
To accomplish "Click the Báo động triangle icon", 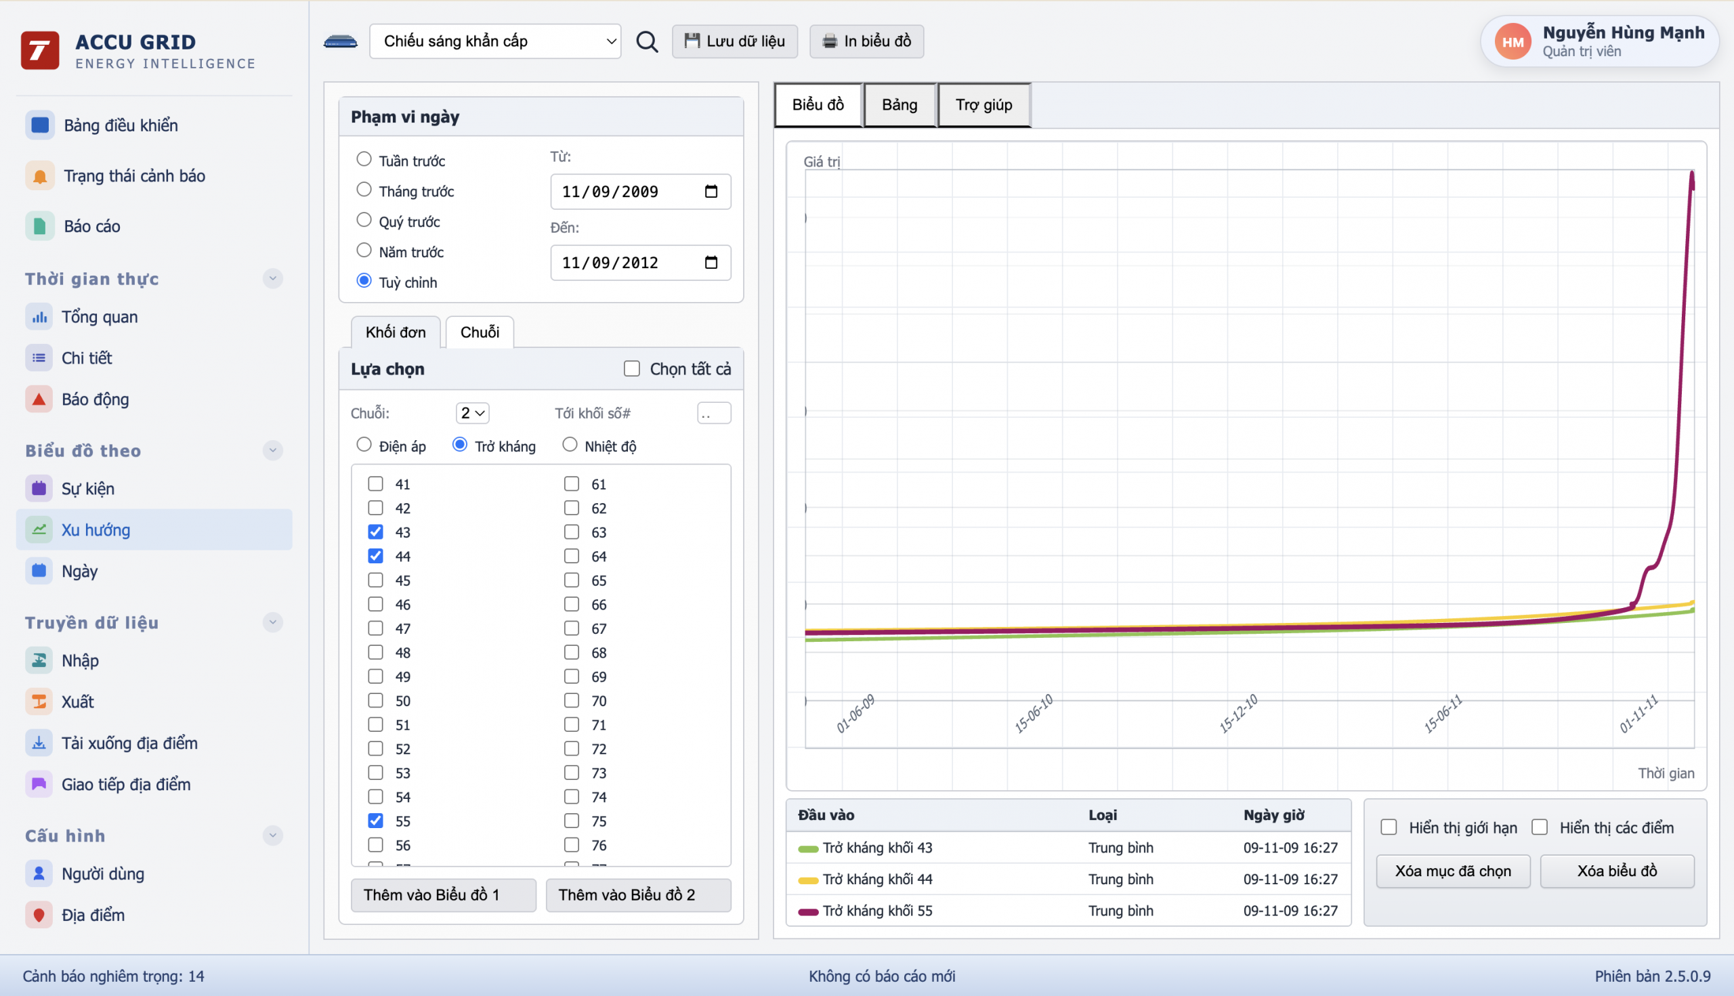I will 39,399.
